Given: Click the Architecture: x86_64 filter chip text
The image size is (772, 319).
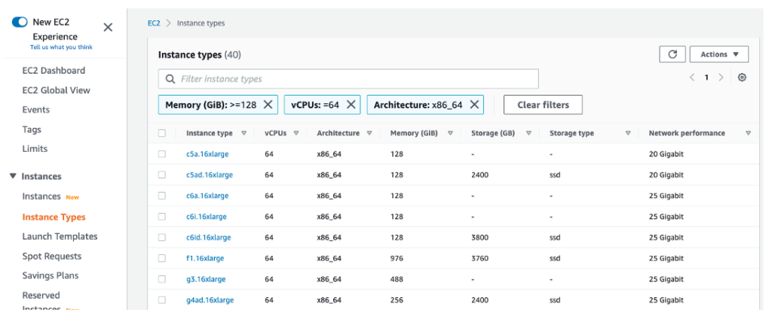Looking at the screenshot, I should 418,105.
